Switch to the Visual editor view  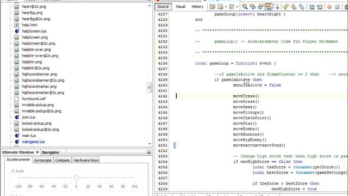coord(181,7)
